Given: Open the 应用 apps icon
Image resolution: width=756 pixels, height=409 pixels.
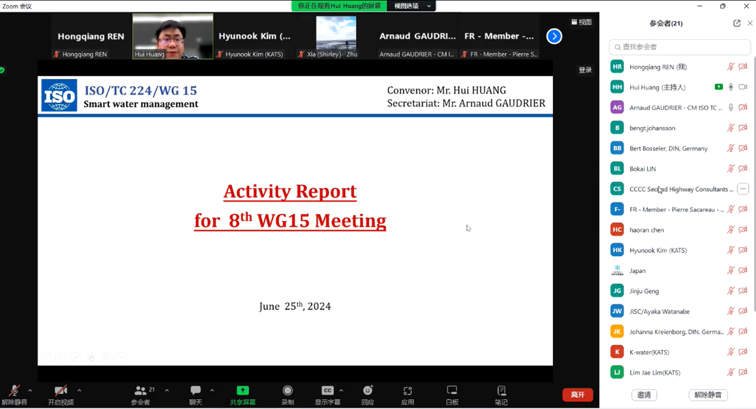Looking at the screenshot, I should tap(407, 391).
